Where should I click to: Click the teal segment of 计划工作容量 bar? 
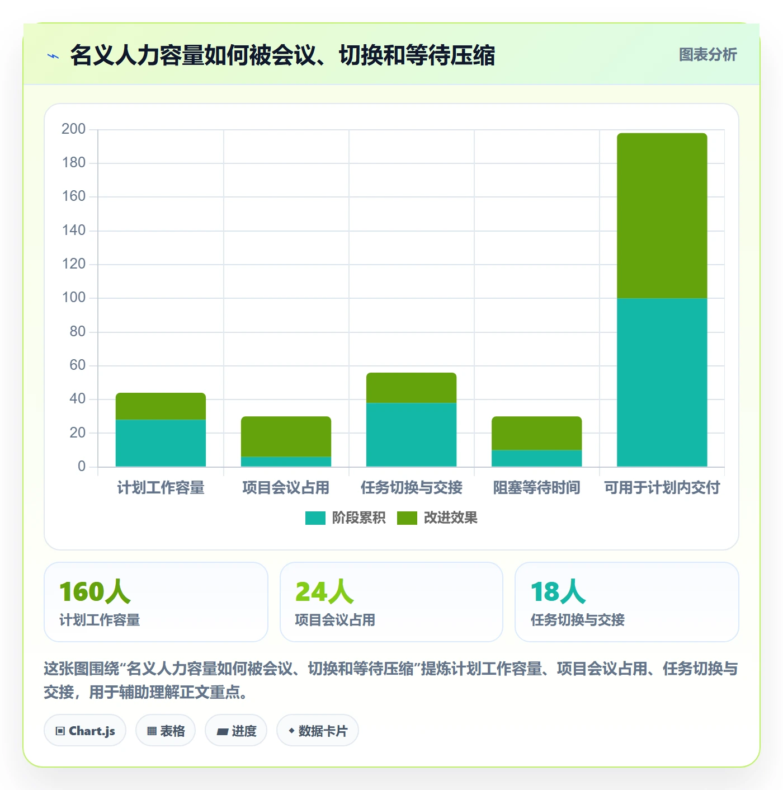click(161, 443)
